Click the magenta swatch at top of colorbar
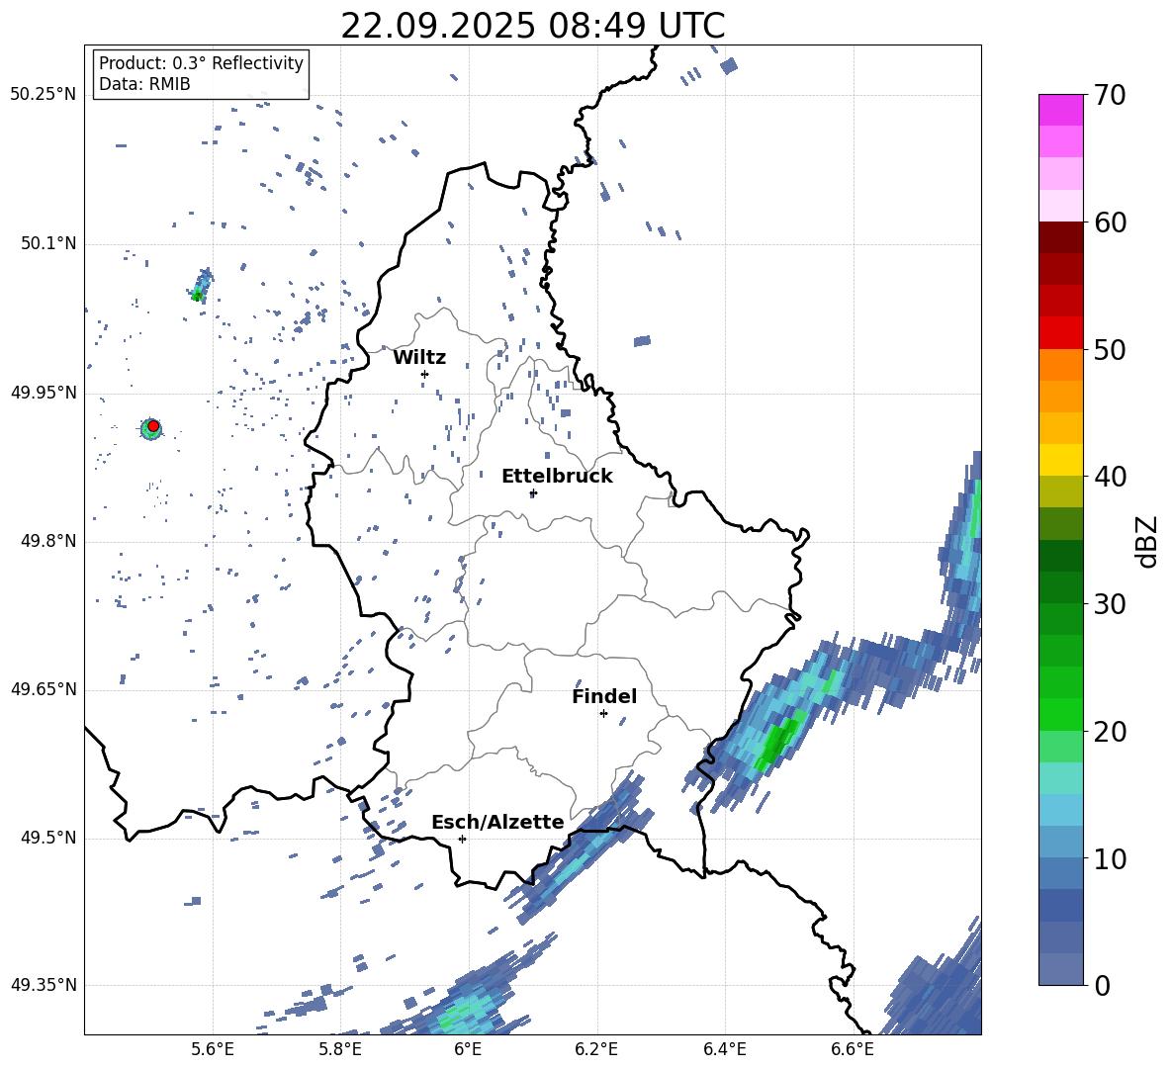Image resolution: width=1171 pixels, height=1069 pixels. tap(1060, 110)
